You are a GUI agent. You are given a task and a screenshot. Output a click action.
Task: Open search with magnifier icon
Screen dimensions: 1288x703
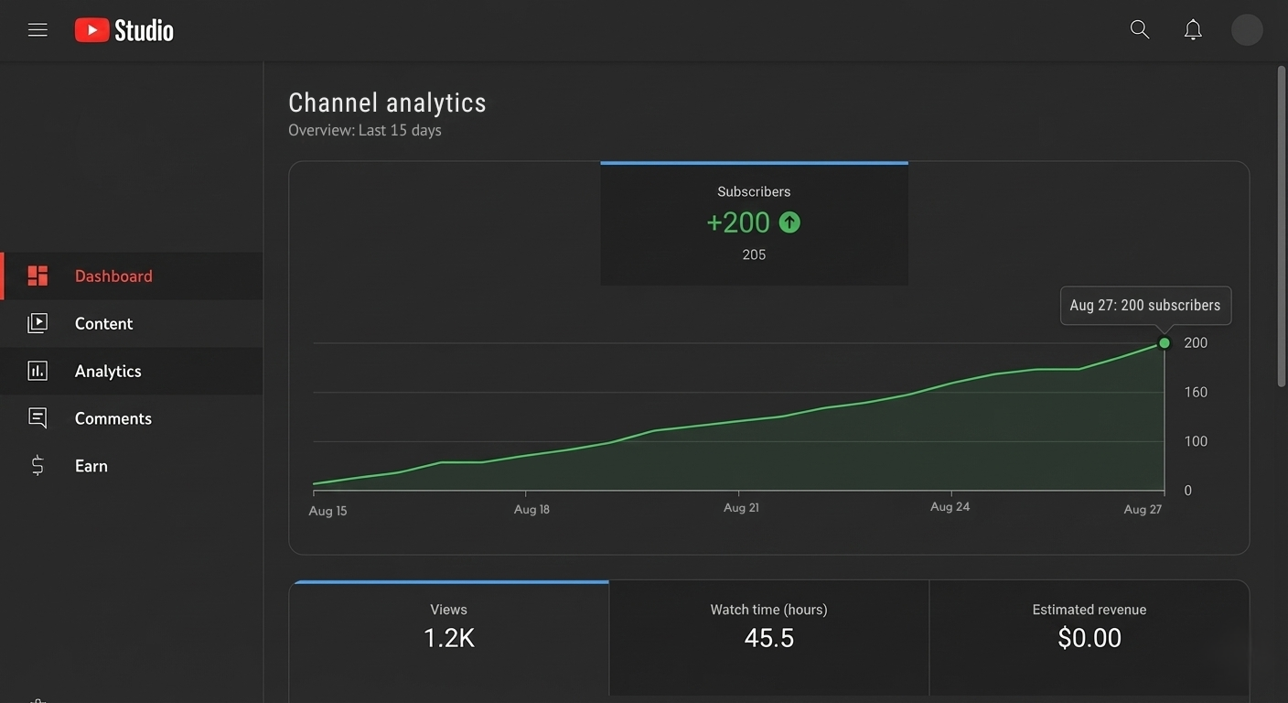coord(1139,30)
